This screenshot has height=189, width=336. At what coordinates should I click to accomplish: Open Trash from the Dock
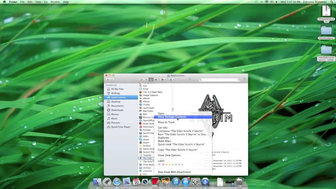tap(239, 182)
